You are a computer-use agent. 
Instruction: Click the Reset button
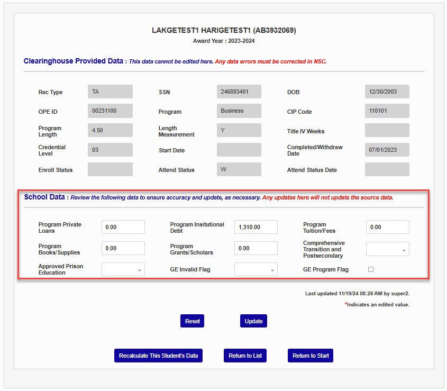tap(192, 321)
